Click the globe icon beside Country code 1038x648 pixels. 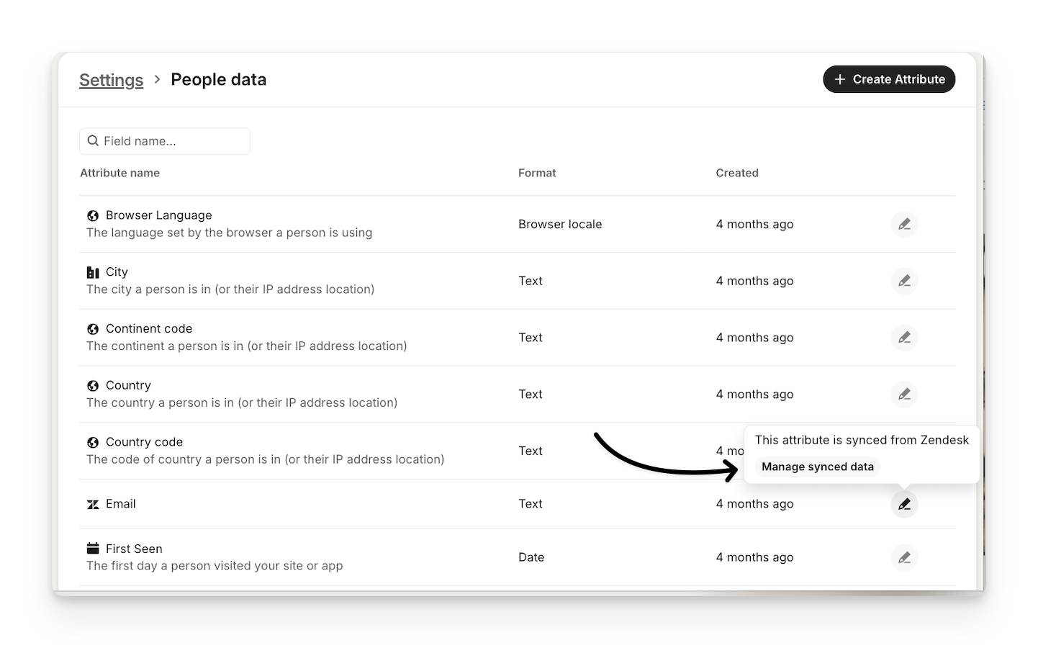[x=93, y=443]
